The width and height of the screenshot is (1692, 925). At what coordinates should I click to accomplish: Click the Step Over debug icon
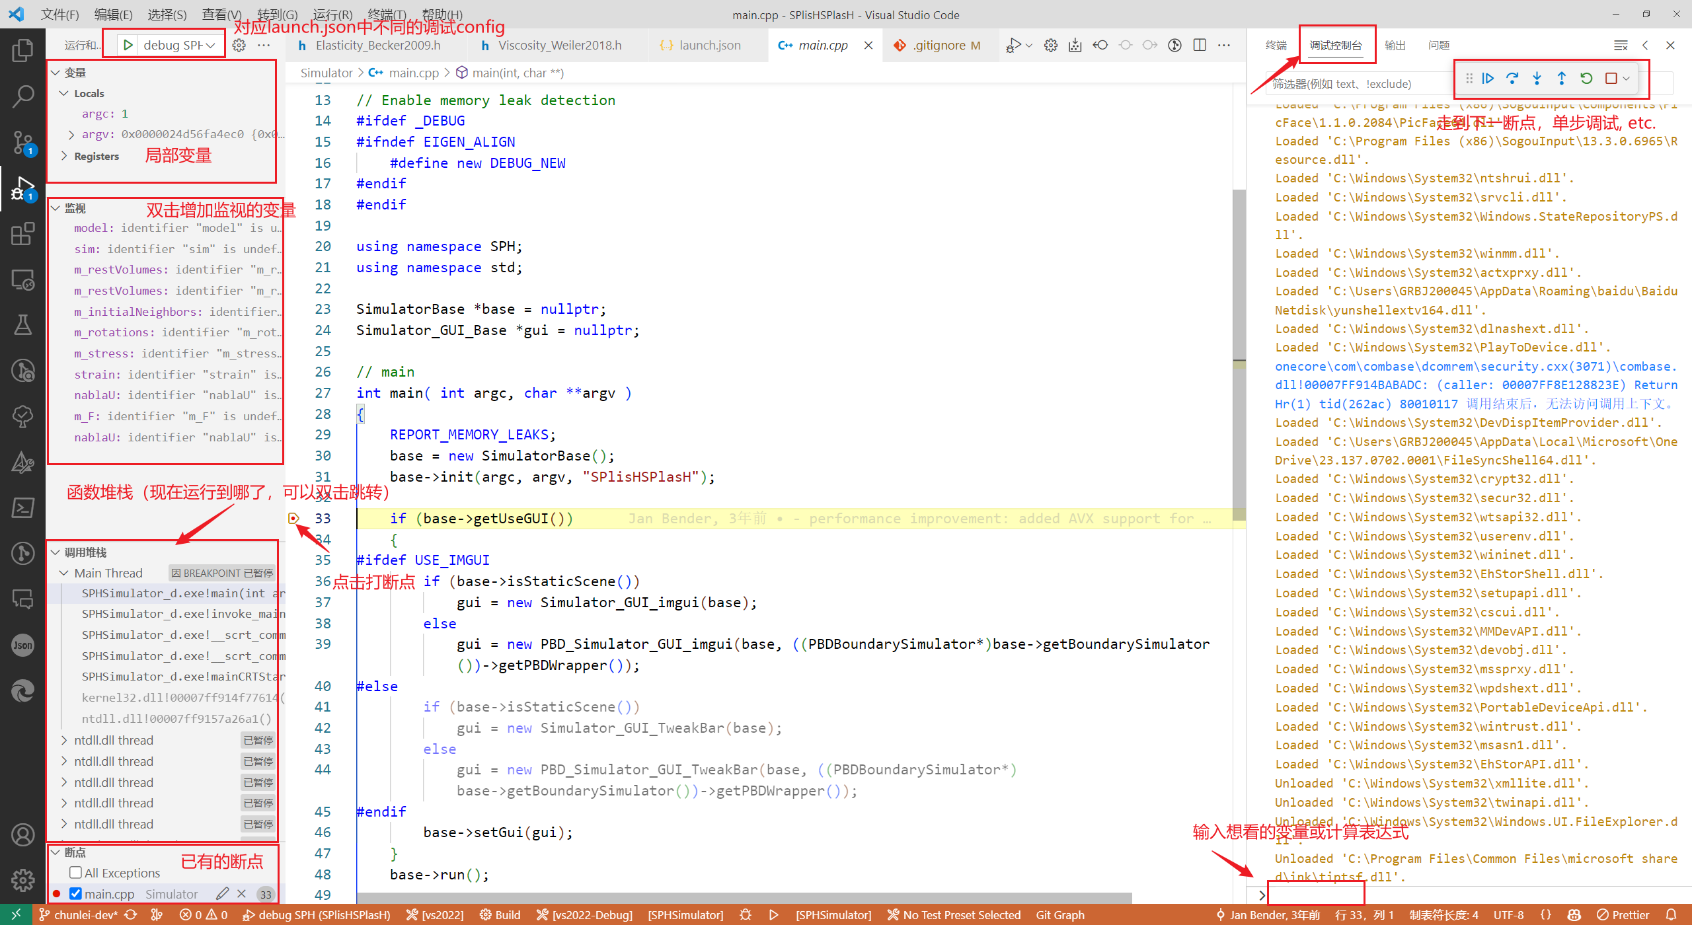click(x=1511, y=79)
